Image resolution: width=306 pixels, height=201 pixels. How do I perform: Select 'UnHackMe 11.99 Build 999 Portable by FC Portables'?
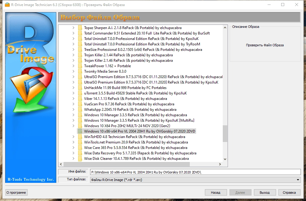point(125,88)
